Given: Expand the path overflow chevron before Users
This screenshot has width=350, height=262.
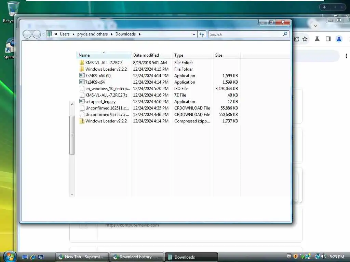Looking at the screenshot, I should (x=56, y=34).
